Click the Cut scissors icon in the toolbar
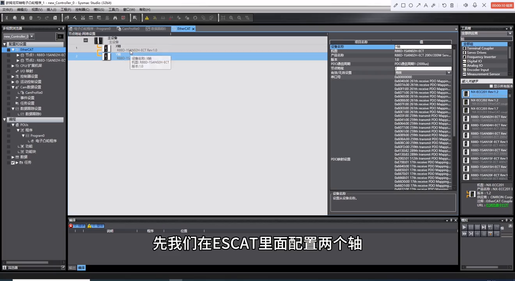 pyautogui.click(x=7, y=18)
